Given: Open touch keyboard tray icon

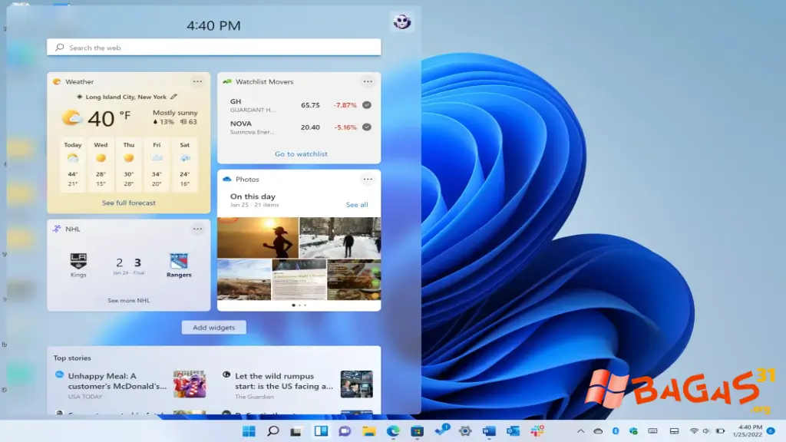Looking at the screenshot, I should [x=652, y=431].
